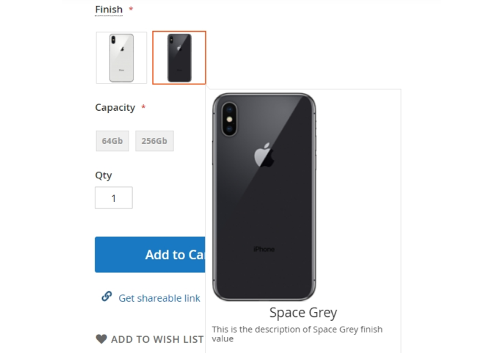Open the Get shareable link text
This screenshot has width=503, height=353.
coord(159,298)
